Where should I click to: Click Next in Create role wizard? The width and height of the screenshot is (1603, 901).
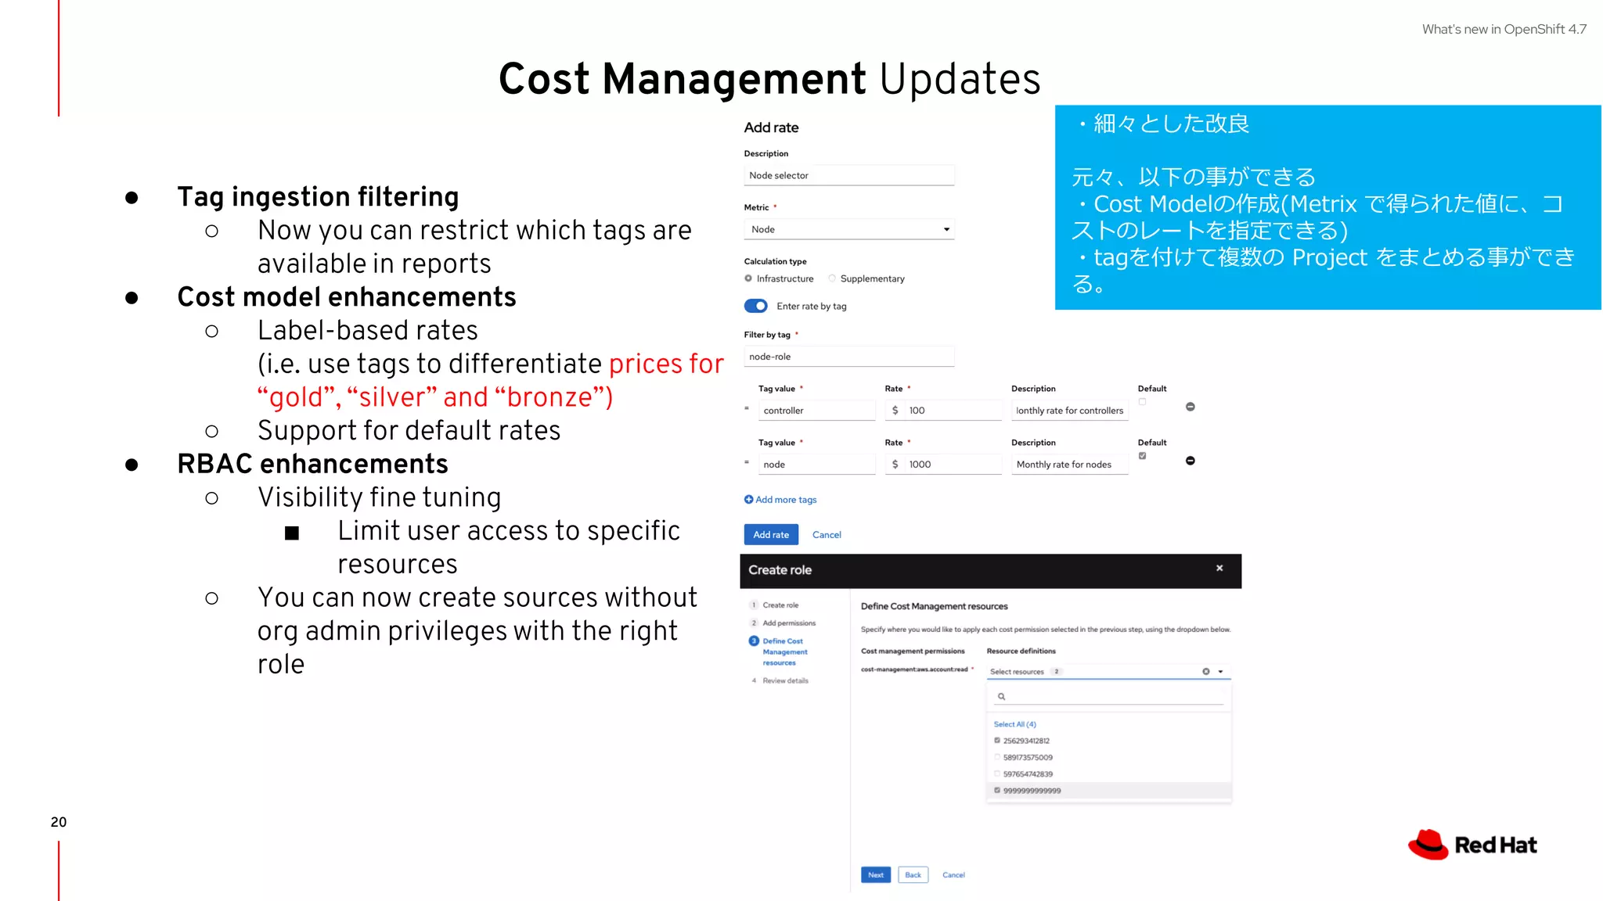coord(876,874)
